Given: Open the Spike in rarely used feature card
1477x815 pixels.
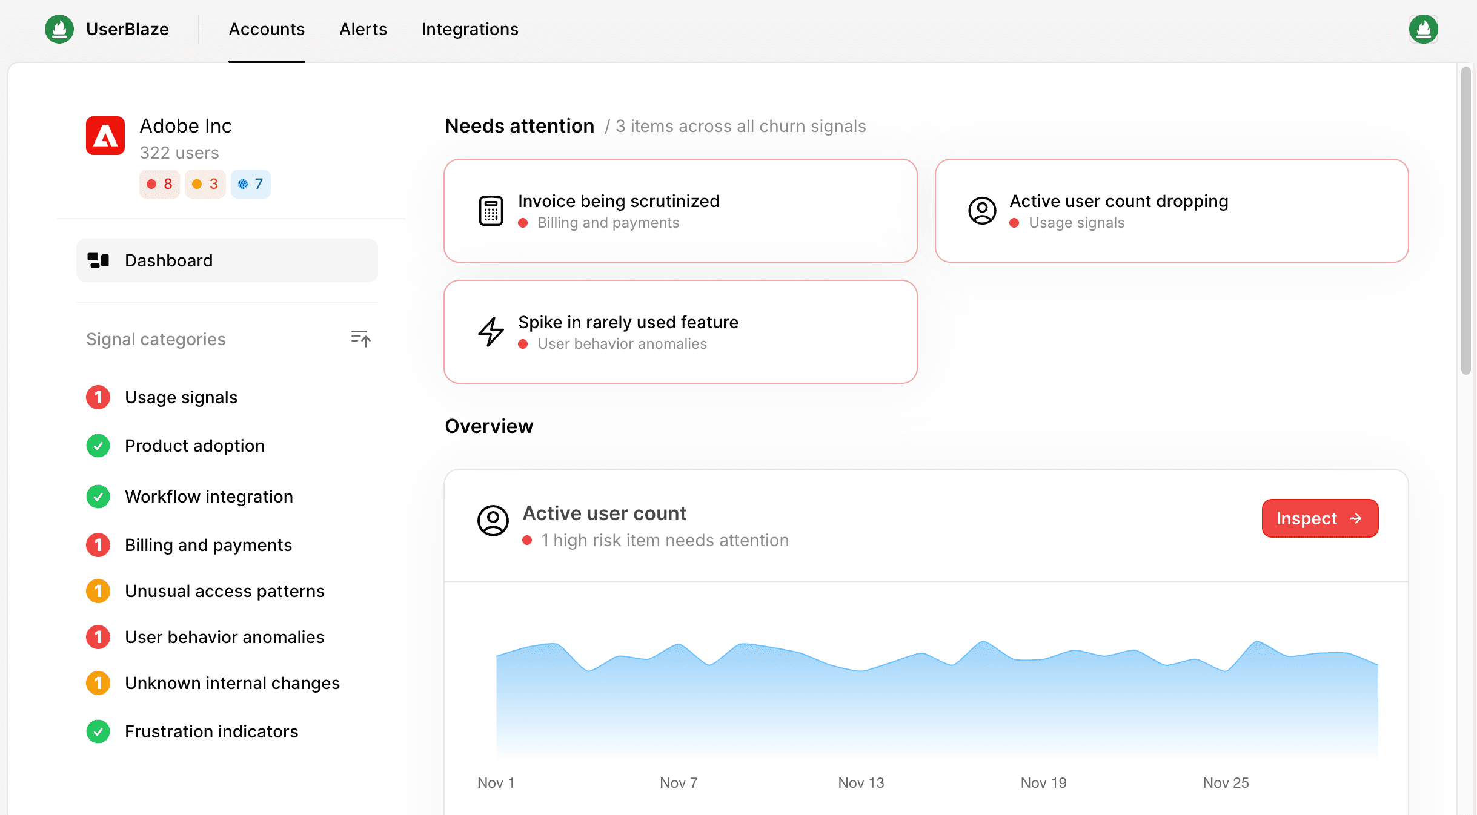Looking at the screenshot, I should point(680,332).
